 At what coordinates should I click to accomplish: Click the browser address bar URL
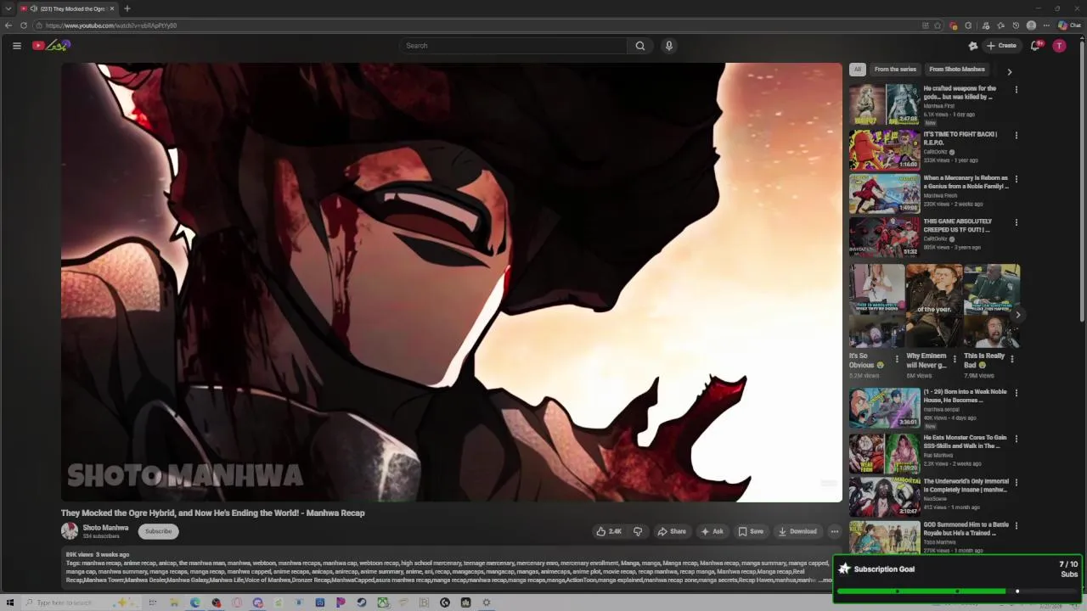pyautogui.click(x=111, y=25)
